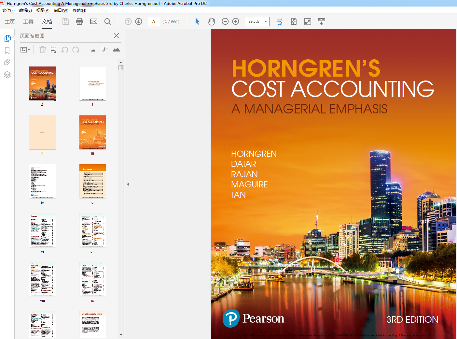Click the Print pages thumbnail toolbar icon
The width and height of the screenshot is (457, 339).
[x=54, y=50]
